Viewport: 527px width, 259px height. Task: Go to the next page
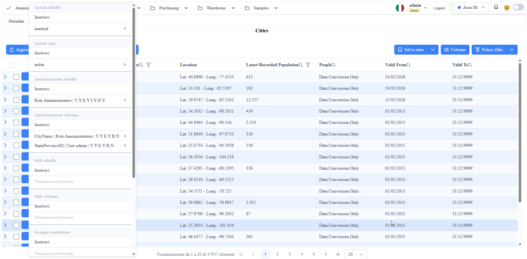pyautogui.click(x=326, y=254)
